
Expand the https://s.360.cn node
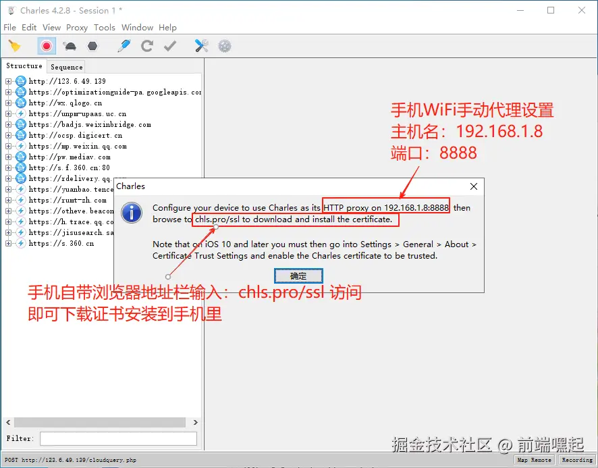8,244
